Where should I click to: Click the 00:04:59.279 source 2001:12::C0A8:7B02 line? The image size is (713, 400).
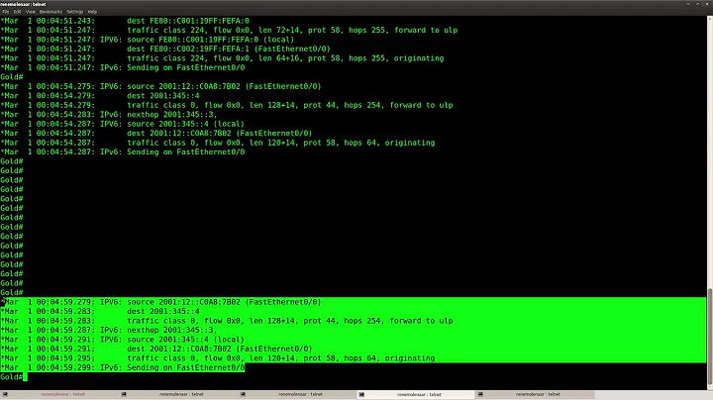point(161,302)
